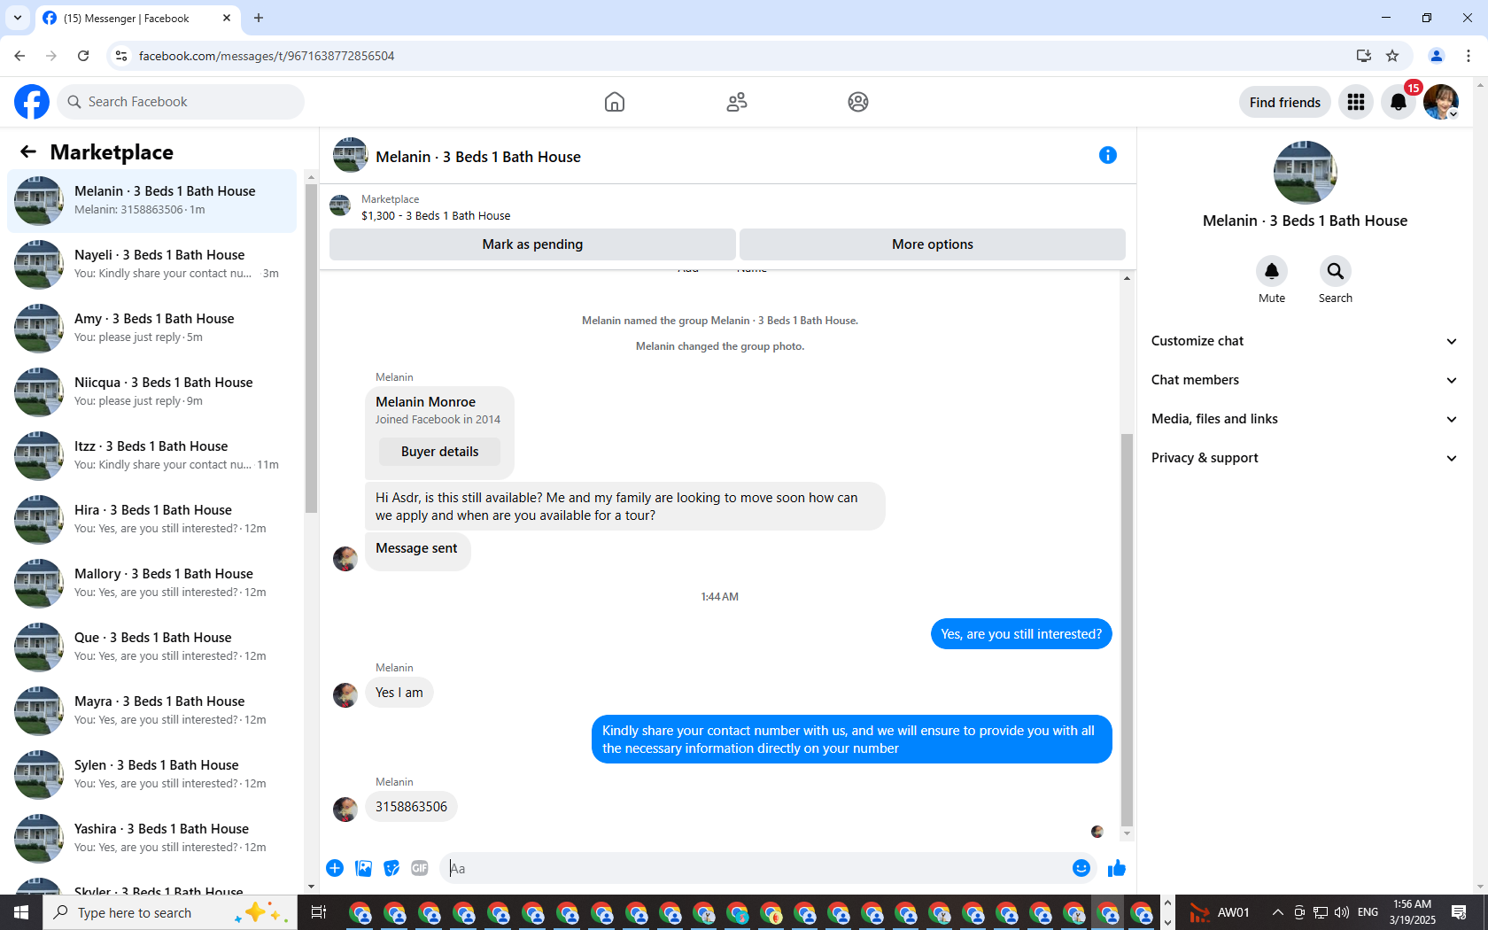Open Amy 3 Beds 1 Bath House chat
This screenshot has height=930, width=1488.
[152, 329]
